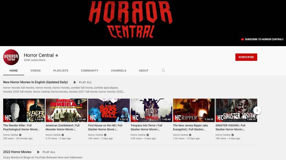Click SINISTER VISIONS video title
This screenshot has width=286, height=160.
(x=231, y=127)
